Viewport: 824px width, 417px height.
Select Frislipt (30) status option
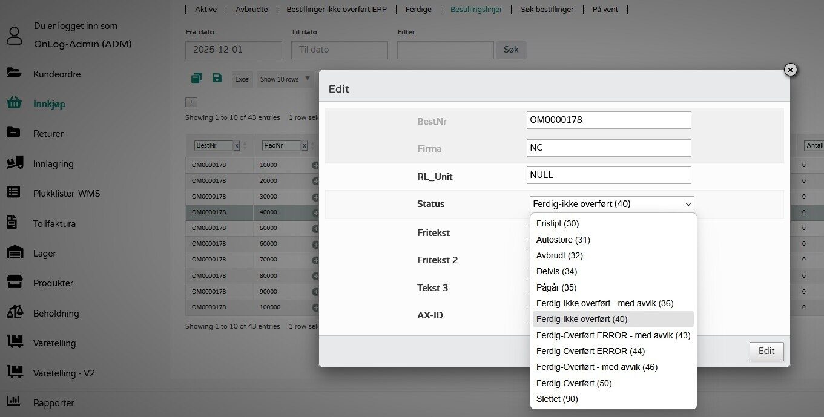[x=557, y=223]
